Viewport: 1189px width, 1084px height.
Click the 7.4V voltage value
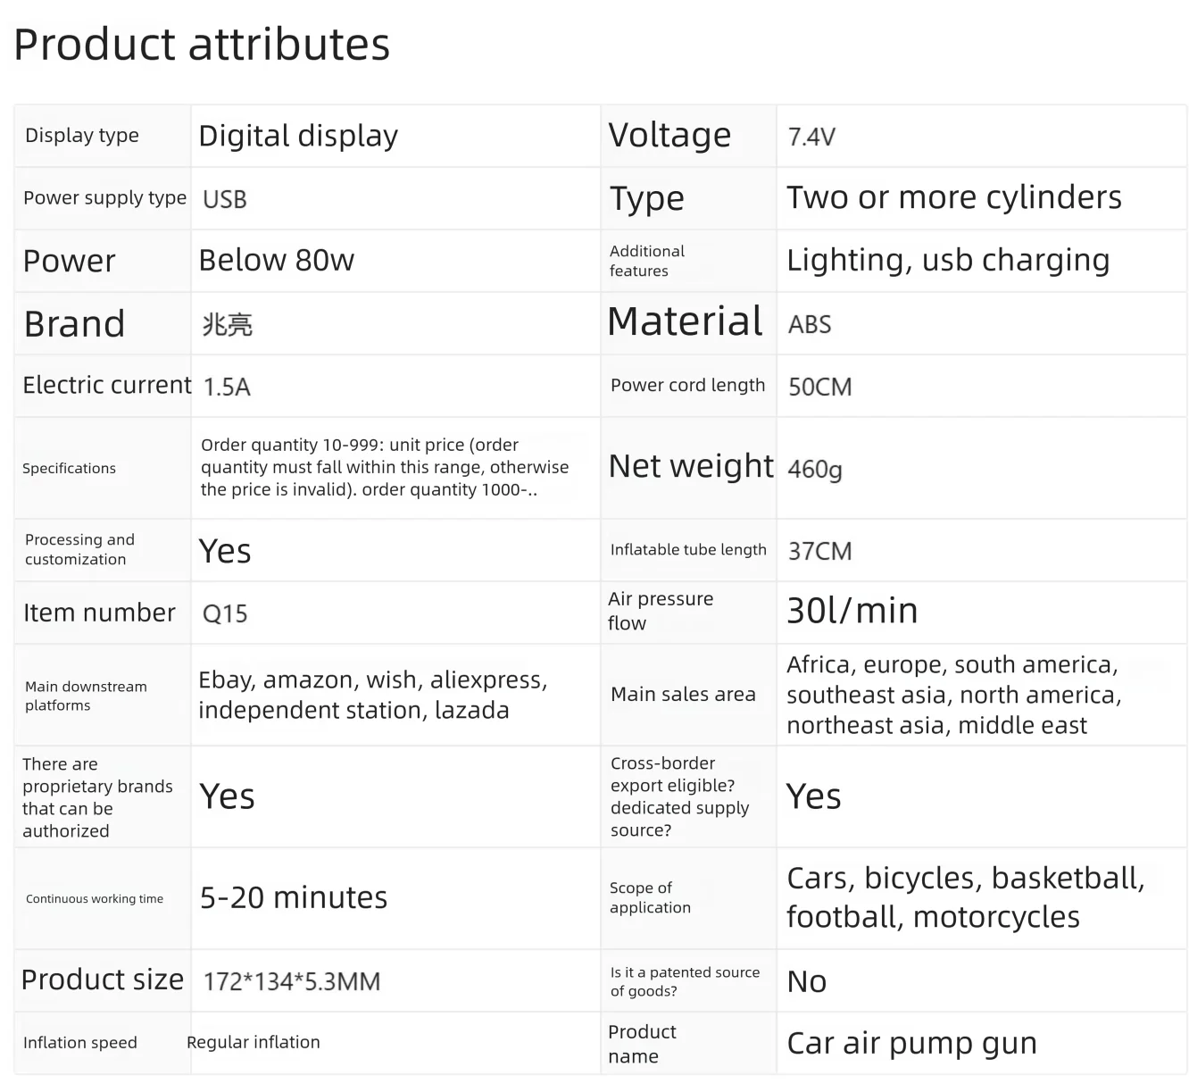tap(811, 137)
